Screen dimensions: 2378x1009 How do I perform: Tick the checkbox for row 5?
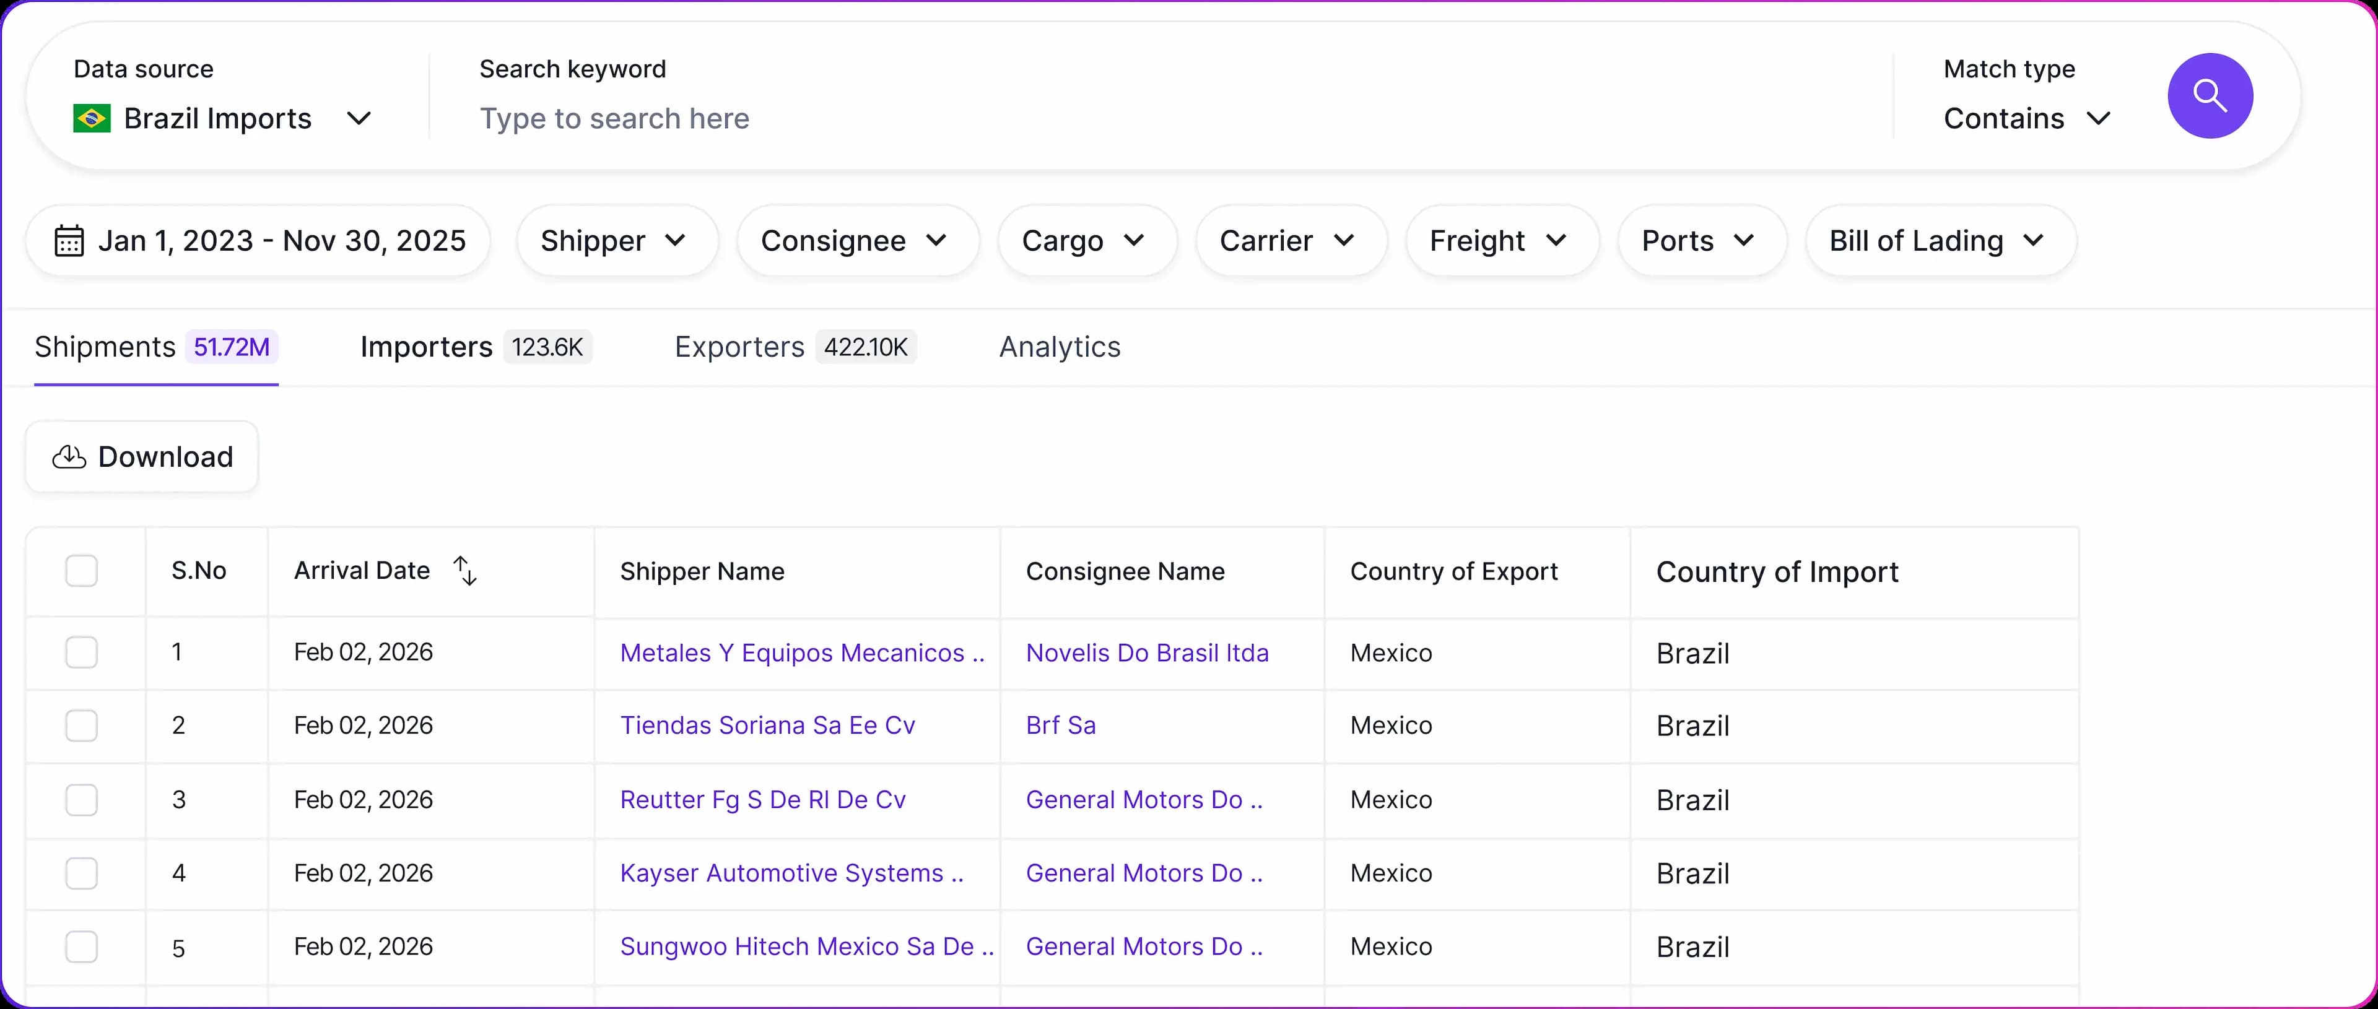point(81,947)
